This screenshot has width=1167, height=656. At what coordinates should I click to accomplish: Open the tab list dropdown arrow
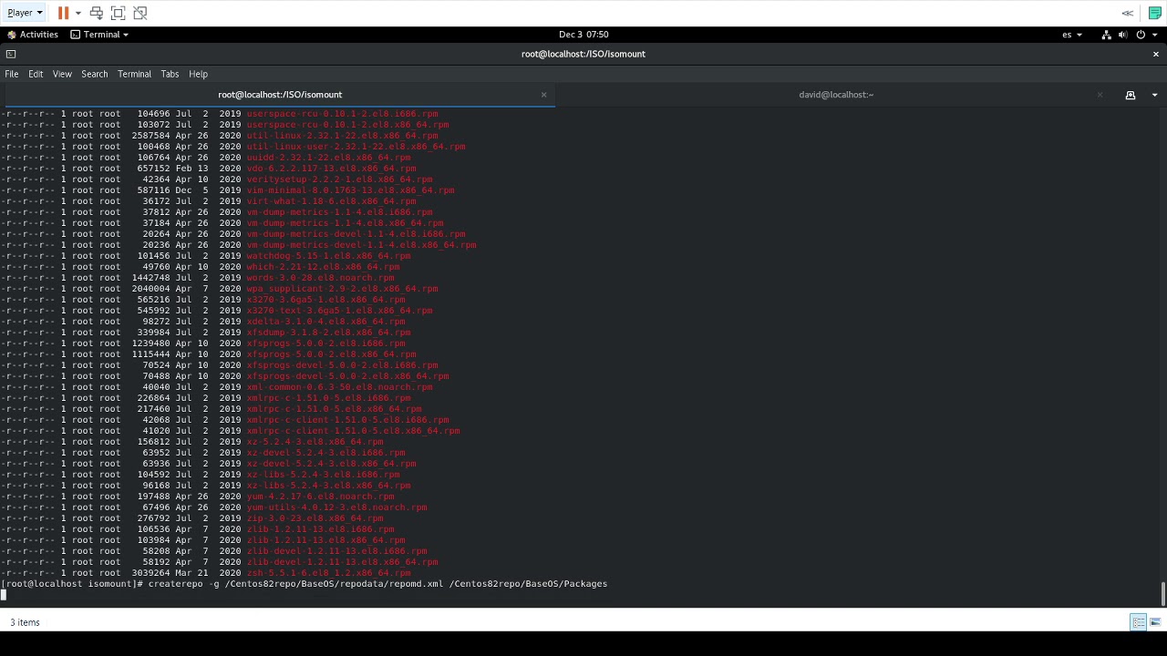point(1154,95)
